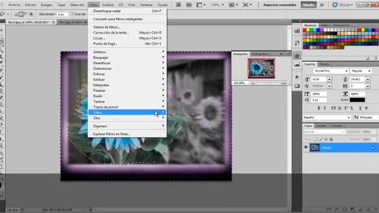379x213 pixels.
Task: Expand the Digimarc submenu
Action: point(127,126)
